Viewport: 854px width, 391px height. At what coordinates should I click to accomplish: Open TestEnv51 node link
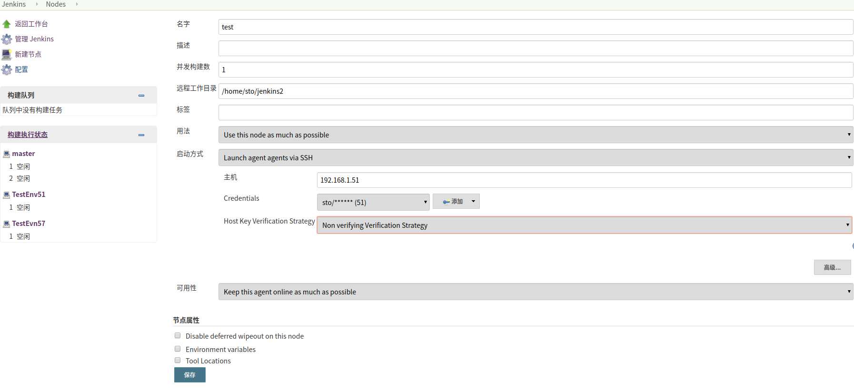coord(29,195)
